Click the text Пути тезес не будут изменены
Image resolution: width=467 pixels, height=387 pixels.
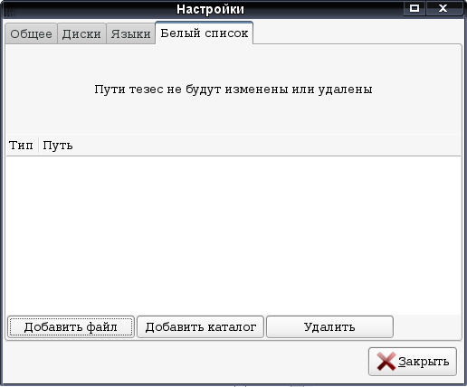[x=191, y=90]
